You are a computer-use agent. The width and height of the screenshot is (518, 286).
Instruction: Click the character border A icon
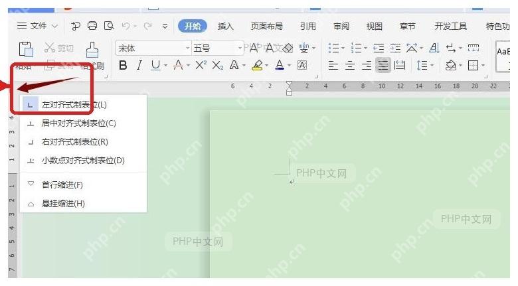(302, 66)
